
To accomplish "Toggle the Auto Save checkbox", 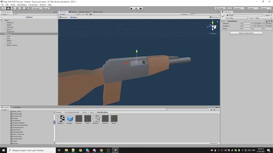I will pyautogui.click(x=210, y=17).
